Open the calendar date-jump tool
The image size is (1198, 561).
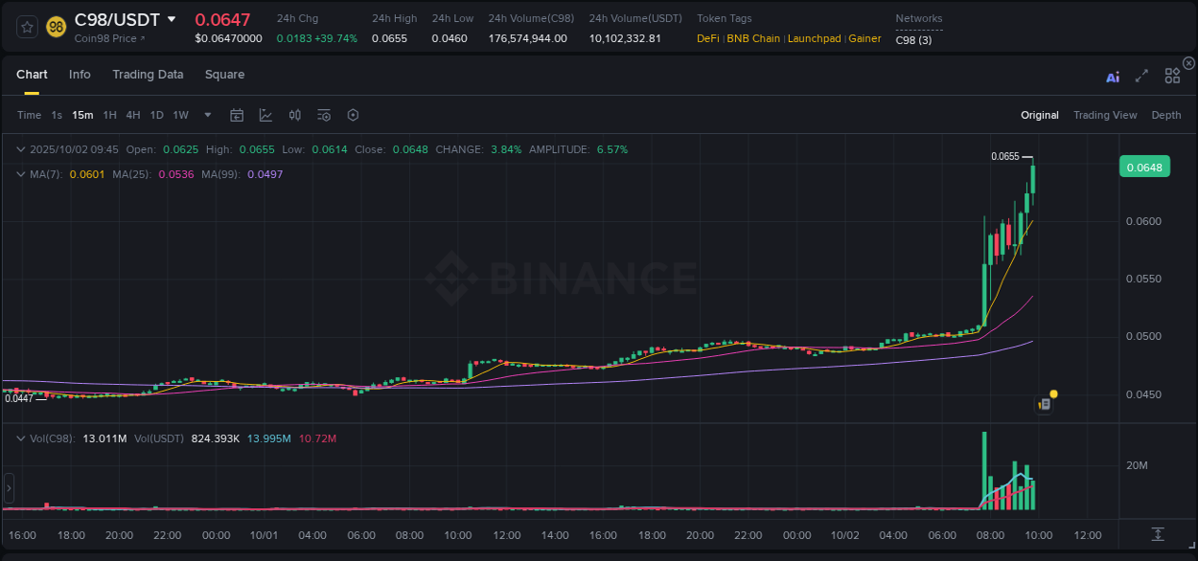click(237, 115)
